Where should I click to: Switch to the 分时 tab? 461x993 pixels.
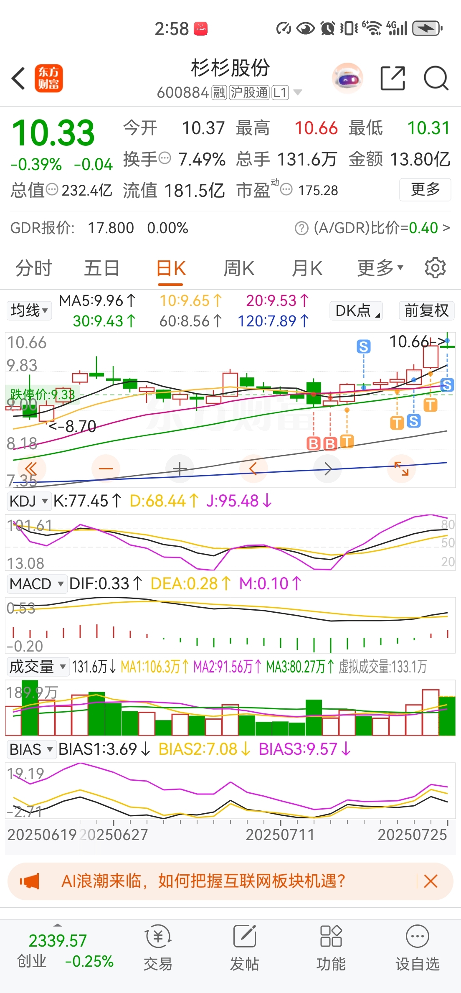tap(34, 268)
